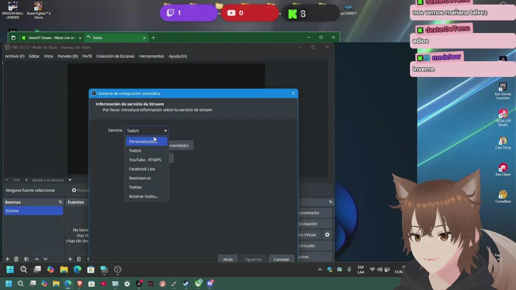Open the Servicio combo box showing Twitch
The width and height of the screenshot is (516, 290).
click(x=147, y=130)
